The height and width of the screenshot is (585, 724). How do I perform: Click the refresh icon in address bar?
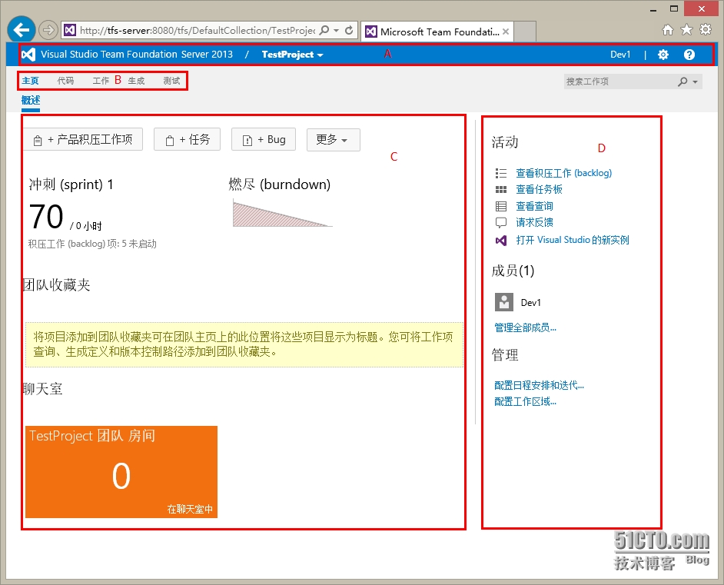[x=349, y=31]
